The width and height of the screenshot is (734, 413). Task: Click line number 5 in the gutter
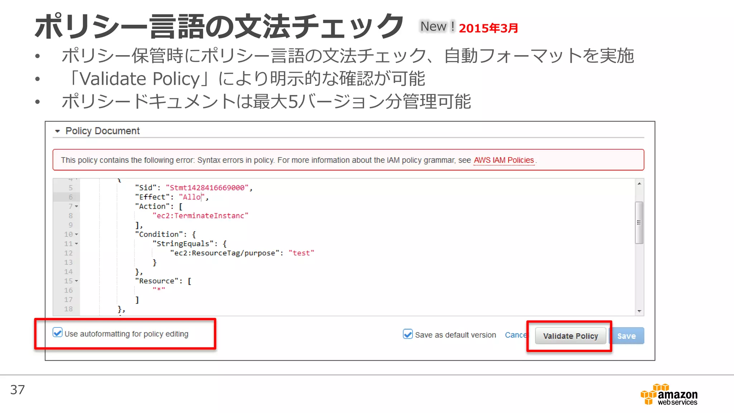pos(71,188)
